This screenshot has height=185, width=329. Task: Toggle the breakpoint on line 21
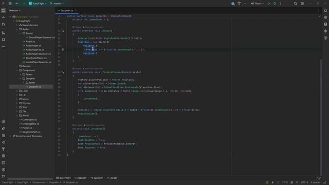(x=63, y=50)
